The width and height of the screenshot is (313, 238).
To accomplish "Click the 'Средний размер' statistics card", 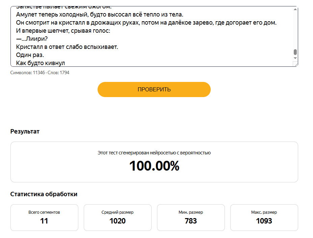I will click(x=118, y=217).
